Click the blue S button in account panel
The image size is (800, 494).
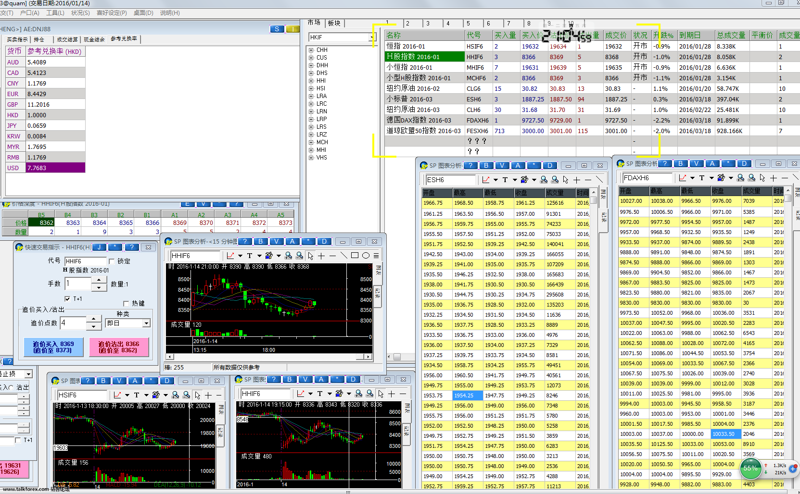pos(277,29)
